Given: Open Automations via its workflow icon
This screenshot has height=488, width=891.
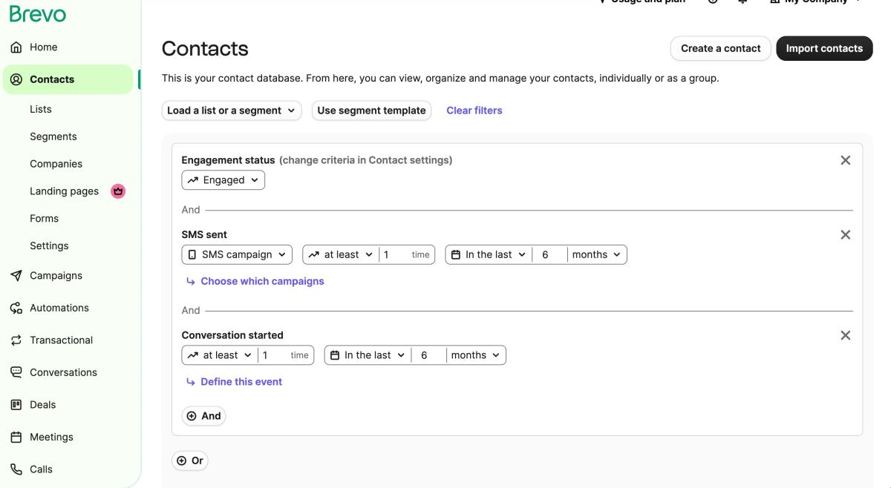Looking at the screenshot, I should (x=16, y=308).
